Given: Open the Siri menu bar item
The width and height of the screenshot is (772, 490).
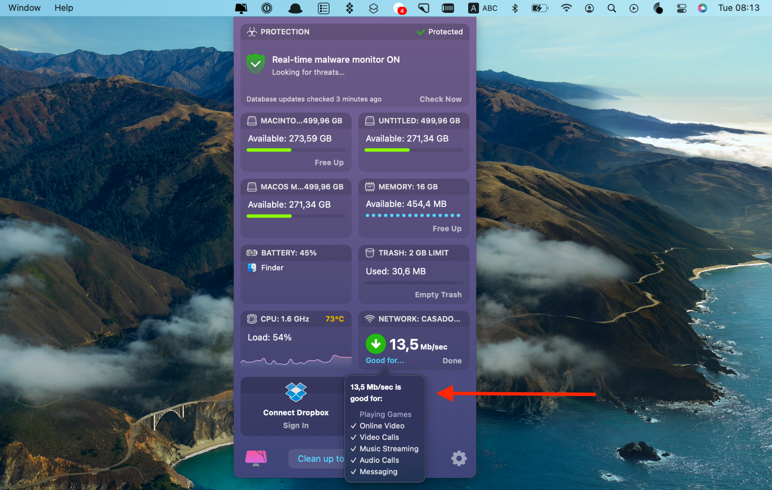Looking at the screenshot, I should [703, 8].
